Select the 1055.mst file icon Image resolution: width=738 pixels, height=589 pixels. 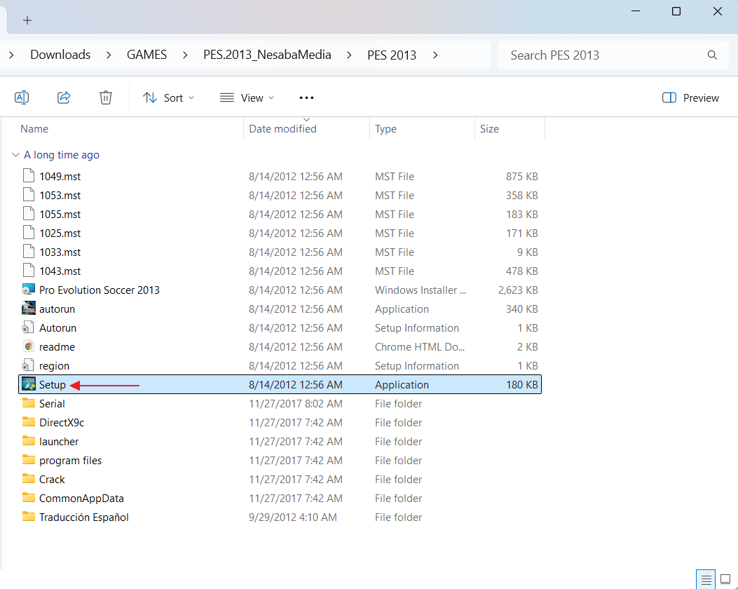[x=29, y=213]
